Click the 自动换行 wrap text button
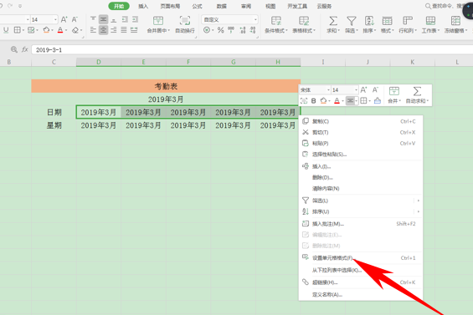473x315 pixels. tap(185, 24)
